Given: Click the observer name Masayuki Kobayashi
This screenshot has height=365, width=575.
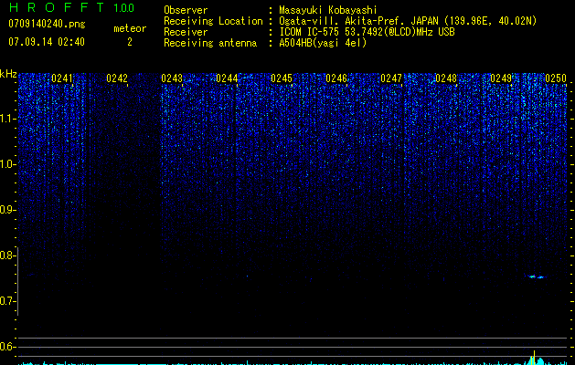Looking at the screenshot, I should click(x=328, y=10).
